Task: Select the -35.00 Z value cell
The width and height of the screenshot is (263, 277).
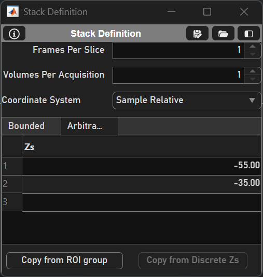Action: pos(142,184)
